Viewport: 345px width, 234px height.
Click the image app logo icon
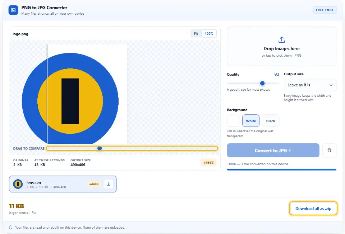(13, 10)
